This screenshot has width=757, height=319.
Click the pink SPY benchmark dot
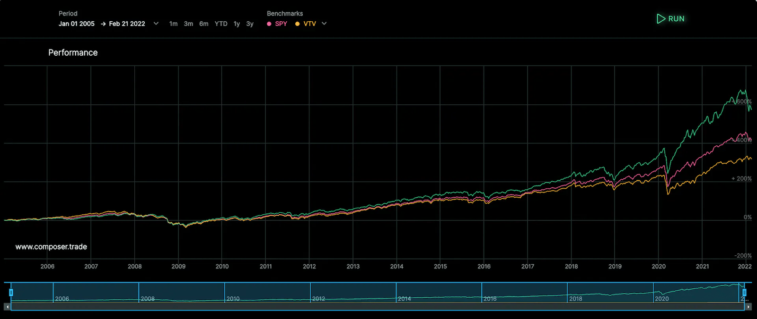(269, 24)
